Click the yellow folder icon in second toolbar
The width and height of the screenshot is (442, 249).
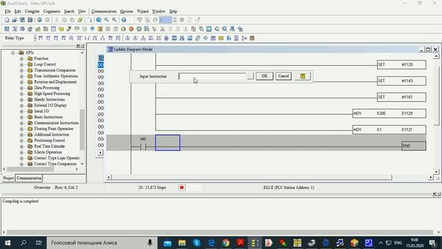[x=61, y=29]
